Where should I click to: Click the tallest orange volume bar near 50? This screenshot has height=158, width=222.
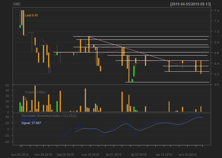point(35,99)
